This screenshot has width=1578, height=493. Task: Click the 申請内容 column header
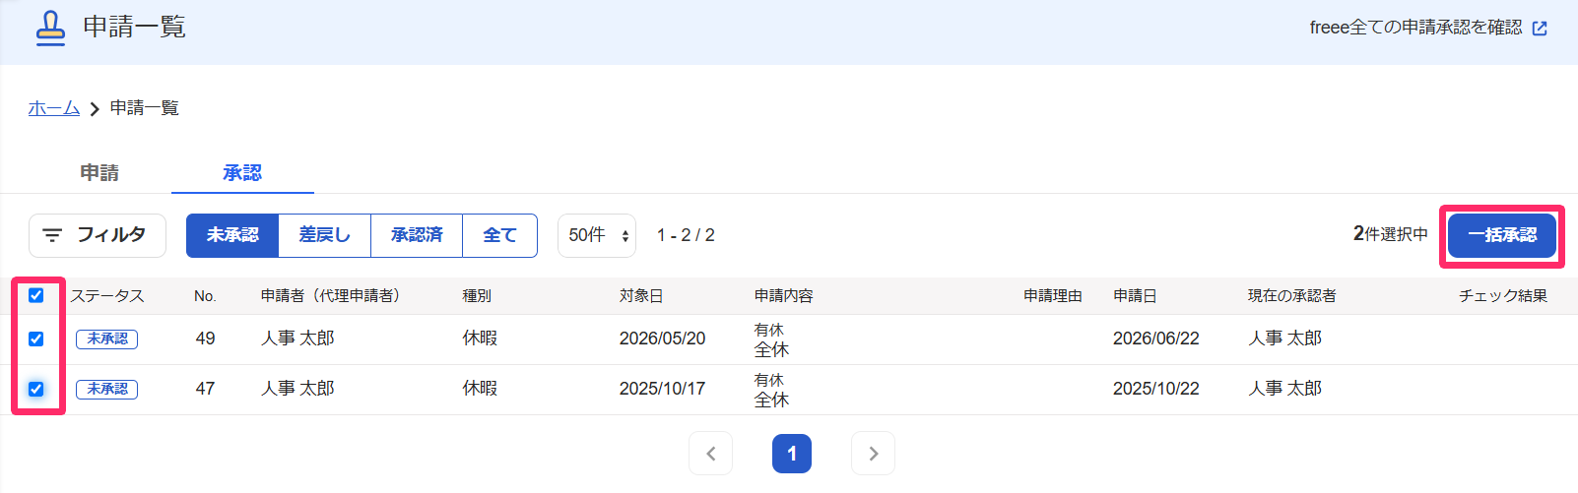point(784,295)
